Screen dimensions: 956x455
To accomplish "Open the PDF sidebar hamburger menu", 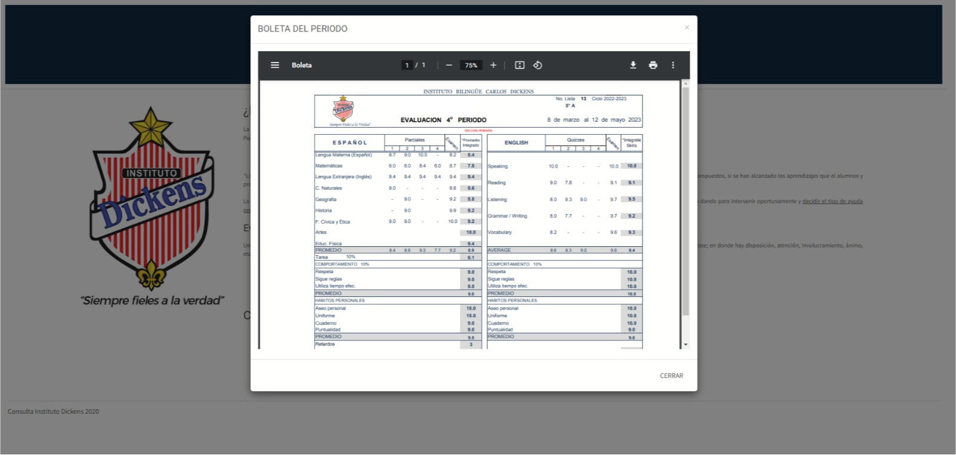I will (x=275, y=65).
